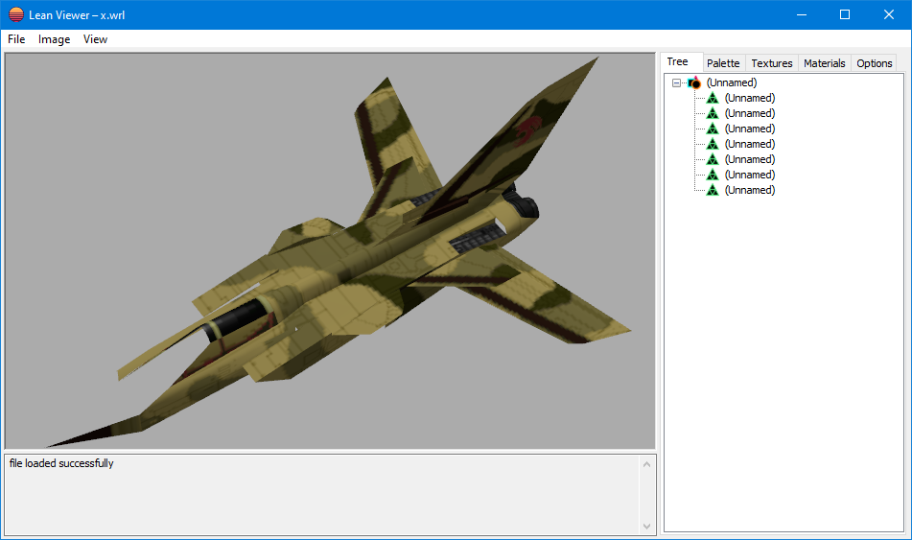The height and width of the screenshot is (540, 912).
Task: Select the root (Unnamed) label in tree
Action: pyautogui.click(x=732, y=83)
